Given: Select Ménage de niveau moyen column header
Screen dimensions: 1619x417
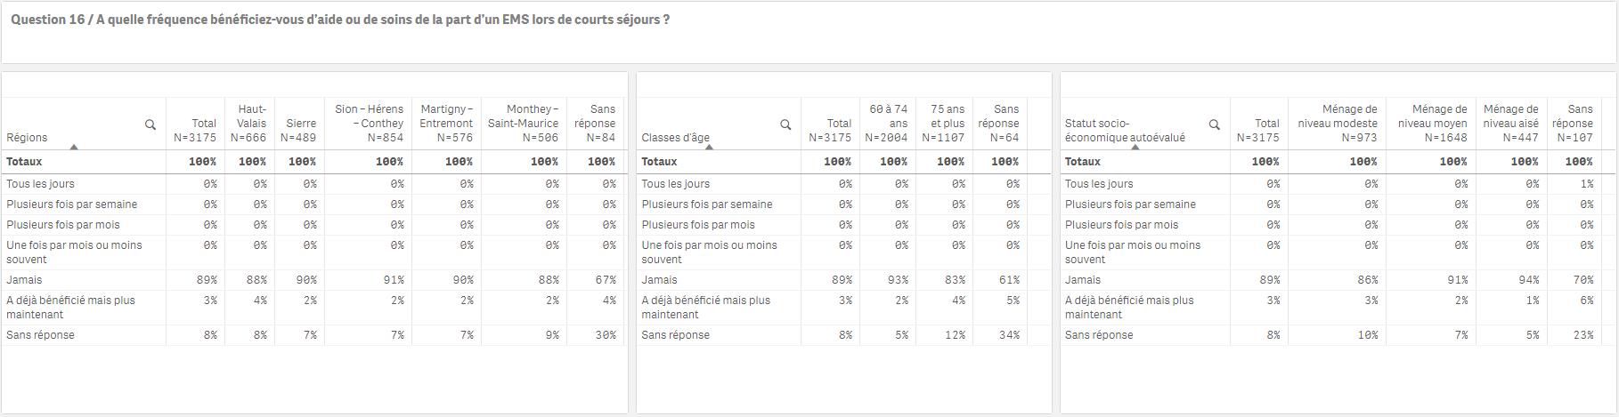Looking at the screenshot, I should click(1431, 124).
